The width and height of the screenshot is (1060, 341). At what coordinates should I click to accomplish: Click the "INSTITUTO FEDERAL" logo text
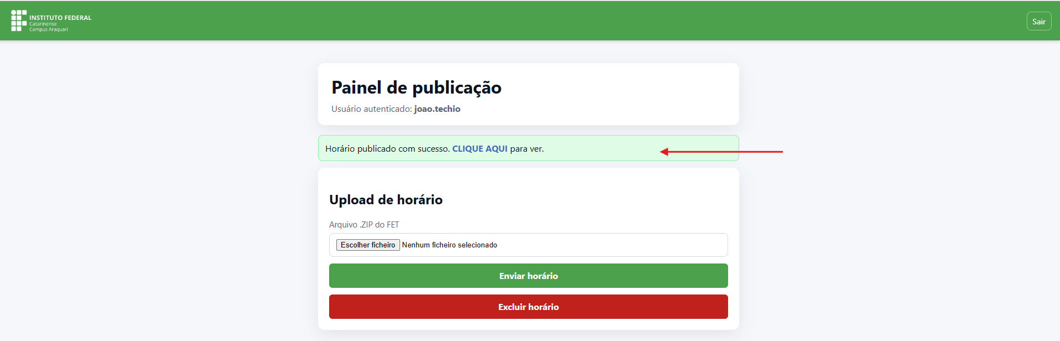(x=60, y=18)
